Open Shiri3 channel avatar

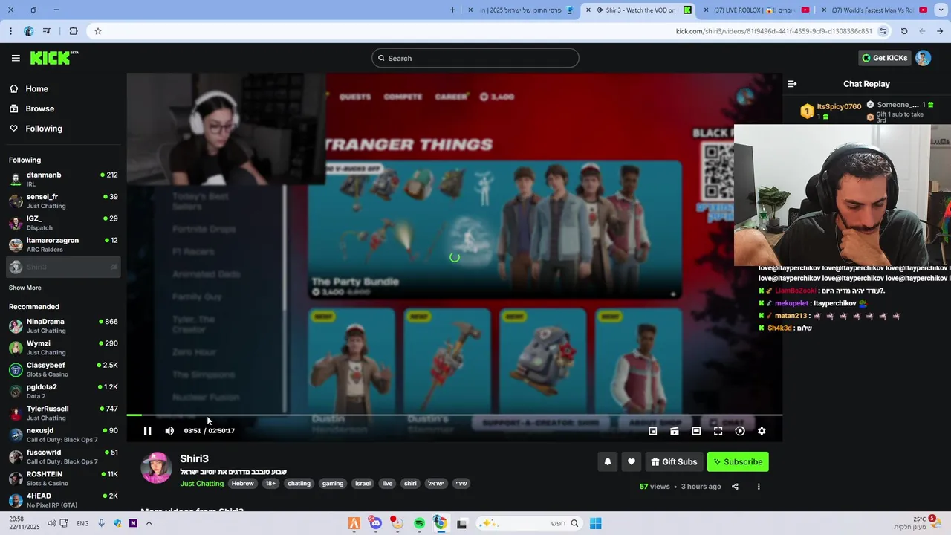point(157,468)
